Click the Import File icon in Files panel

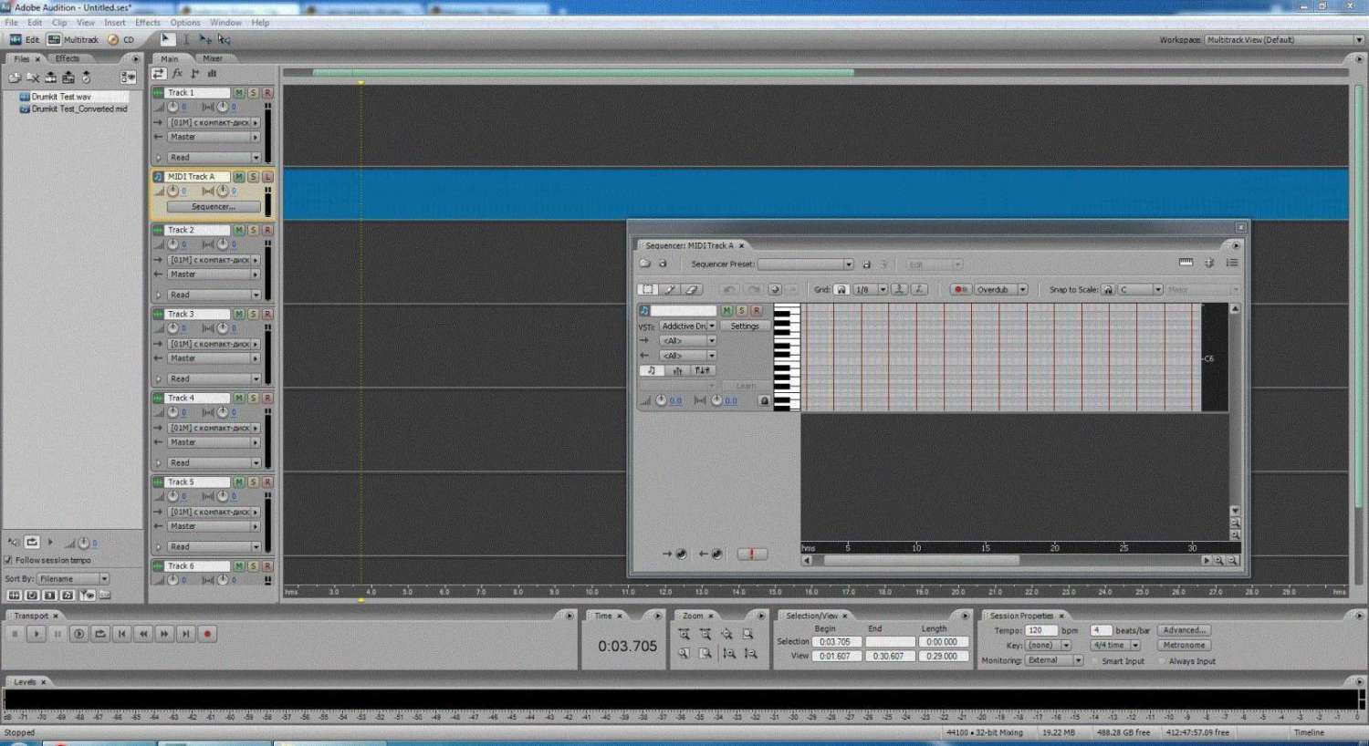point(15,78)
